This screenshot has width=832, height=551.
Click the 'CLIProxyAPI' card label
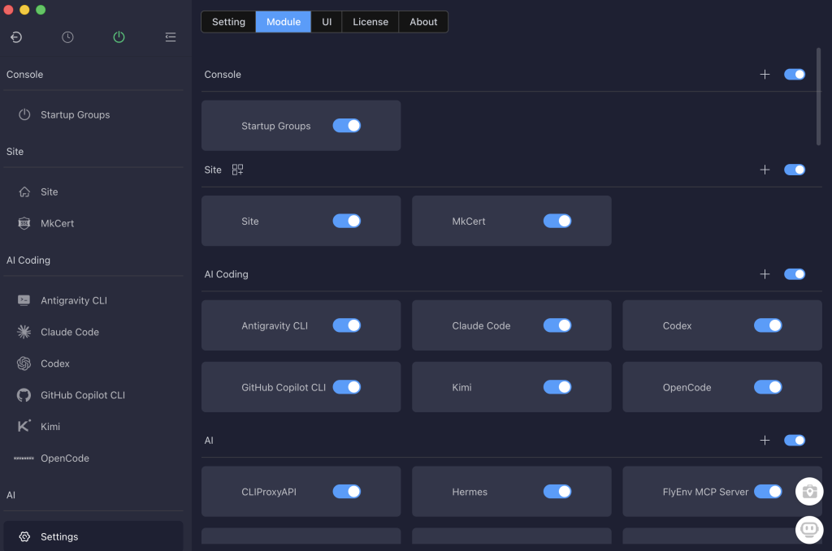pyautogui.click(x=269, y=493)
